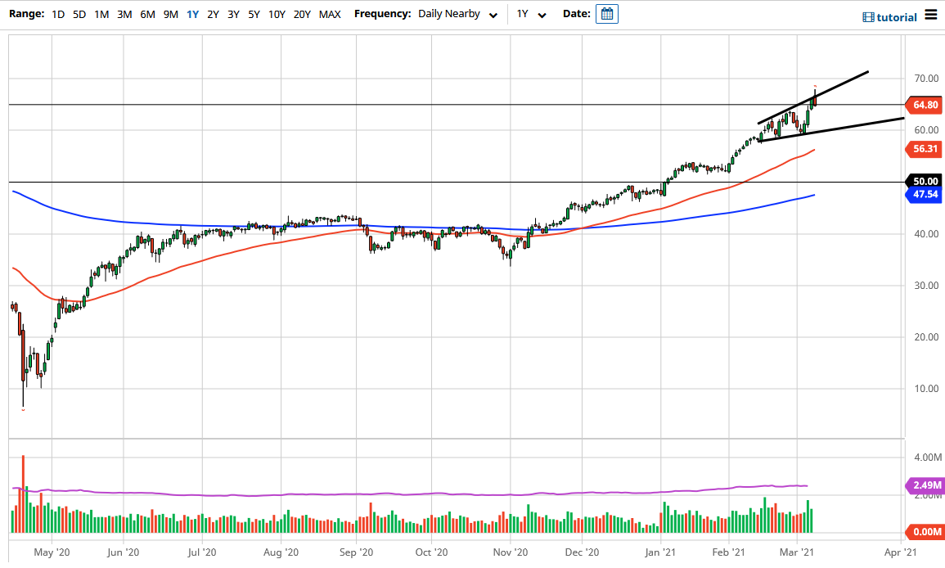Click the black 50.00 price level label
The height and width of the screenshot is (568, 945).
tap(925, 181)
